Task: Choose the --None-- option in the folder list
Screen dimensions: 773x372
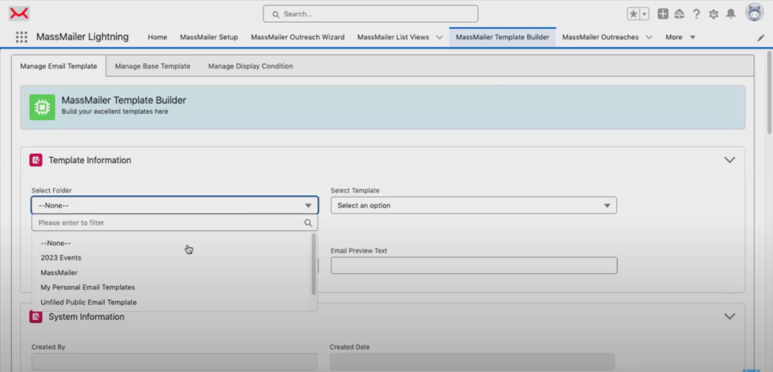Action: [x=171, y=243]
